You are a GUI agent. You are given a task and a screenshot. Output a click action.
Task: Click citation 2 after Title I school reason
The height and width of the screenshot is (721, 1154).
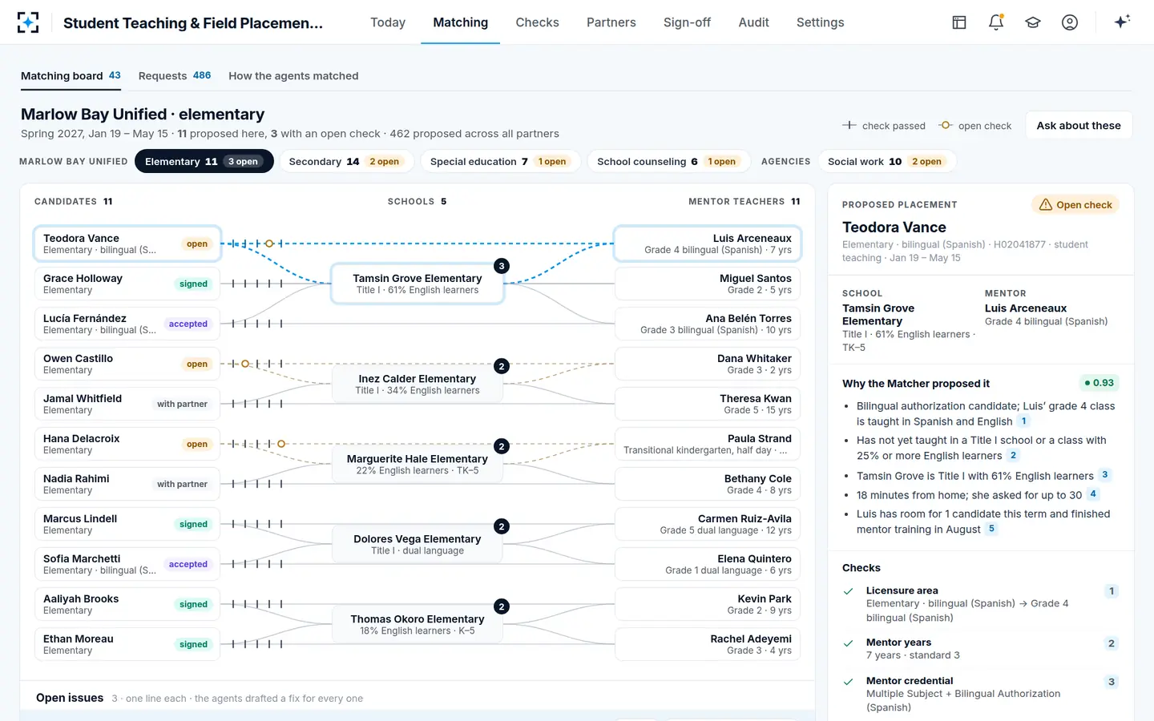click(x=1013, y=456)
